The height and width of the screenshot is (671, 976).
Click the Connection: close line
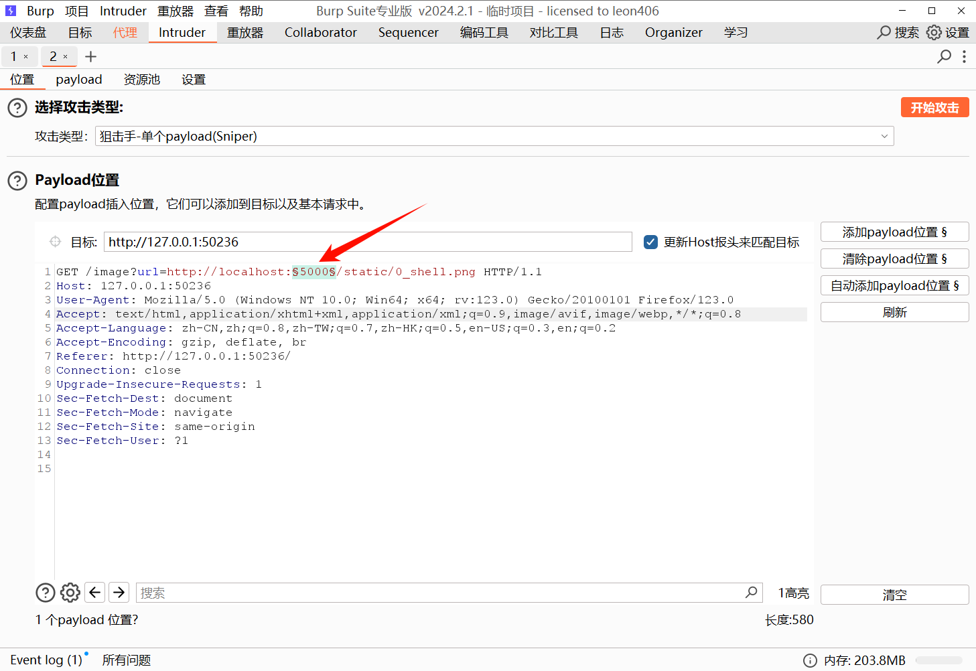119,370
